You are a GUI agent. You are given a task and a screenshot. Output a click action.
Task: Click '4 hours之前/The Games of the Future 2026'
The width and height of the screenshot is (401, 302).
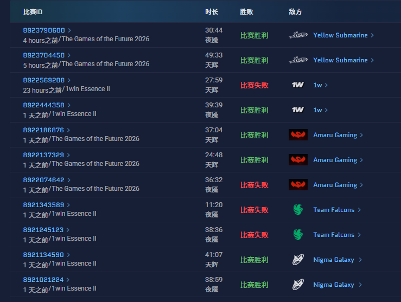(86, 40)
